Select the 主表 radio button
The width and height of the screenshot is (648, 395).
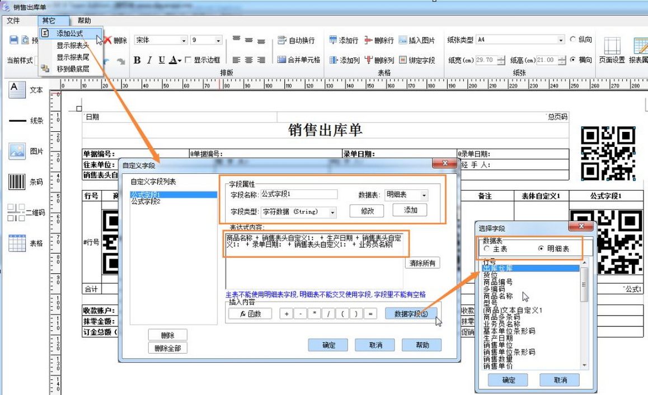pyautogui.click(x=487, y=249)
